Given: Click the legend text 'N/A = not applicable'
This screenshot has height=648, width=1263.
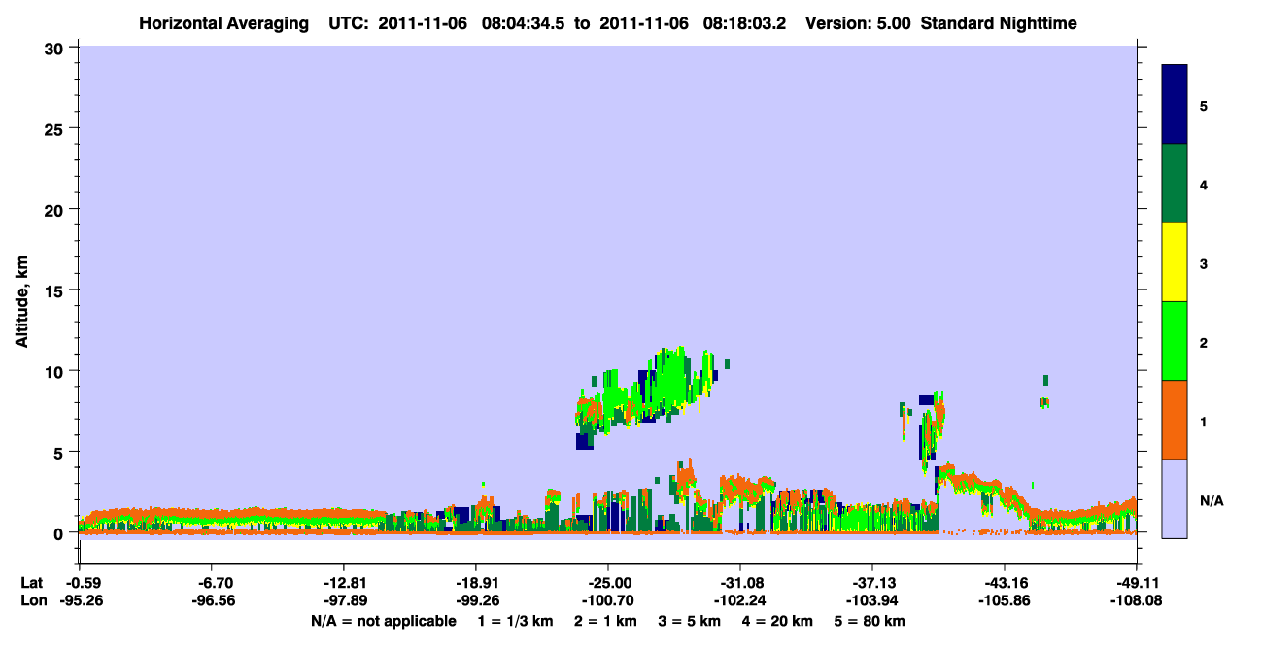Looking at the screenshot, I should (x=383, y=621).
